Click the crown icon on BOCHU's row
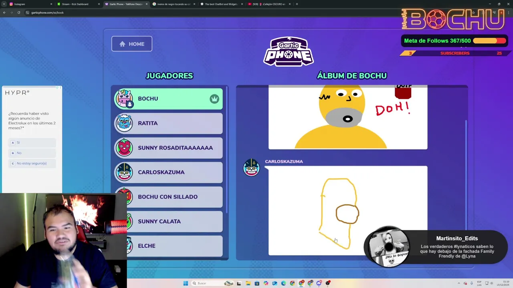 [x=214, y=99]
